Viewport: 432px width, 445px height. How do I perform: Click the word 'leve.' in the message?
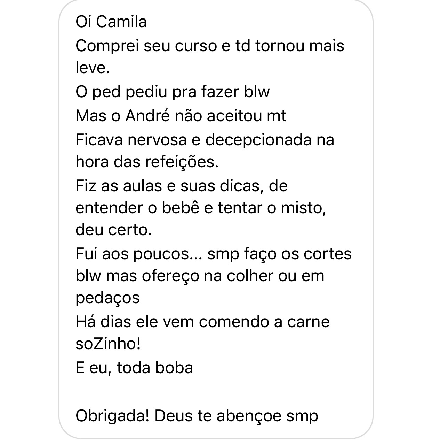pyautogui.click(x=93, y=68)
